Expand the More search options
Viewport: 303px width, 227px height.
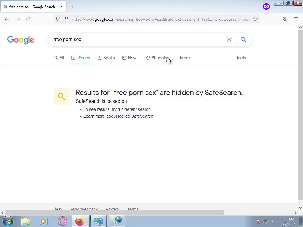coord(183,58)
